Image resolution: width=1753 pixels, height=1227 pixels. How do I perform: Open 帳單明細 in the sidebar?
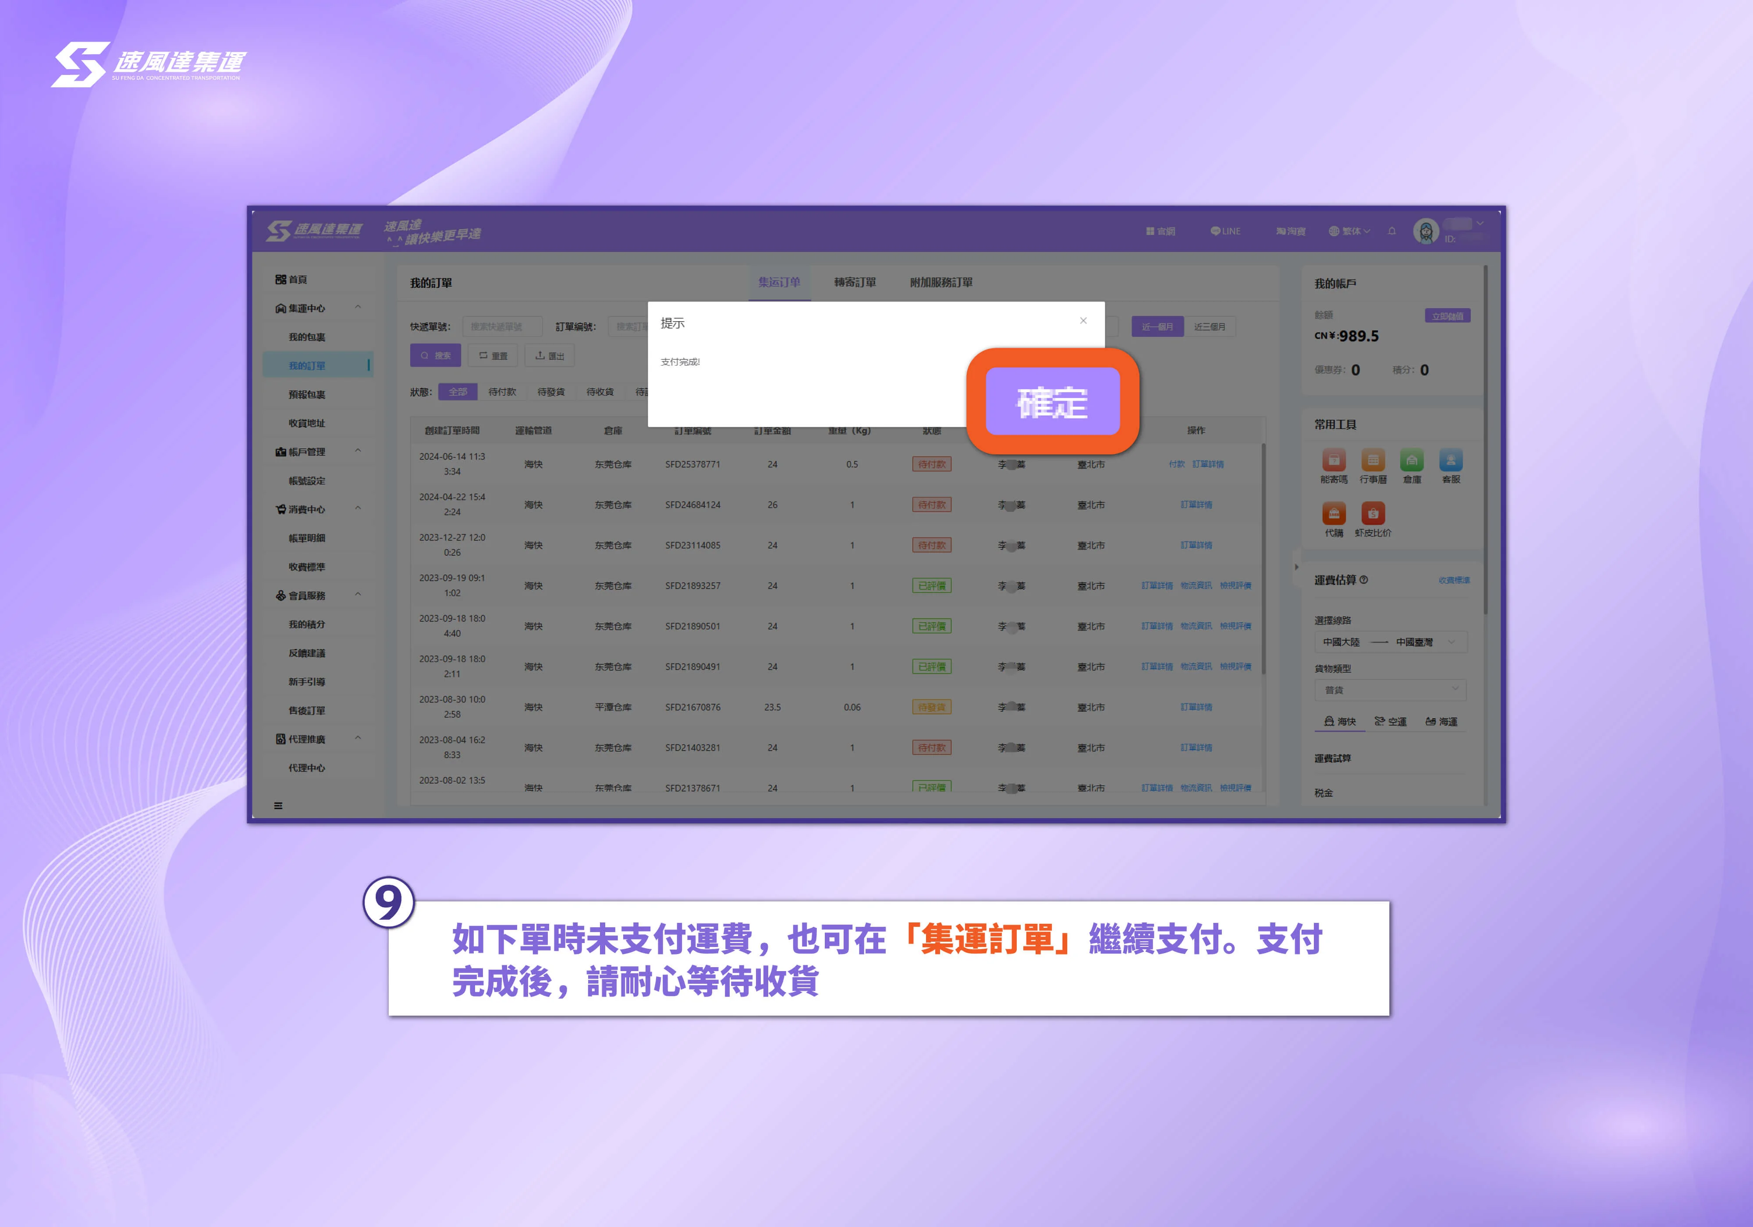pos(307,538)
